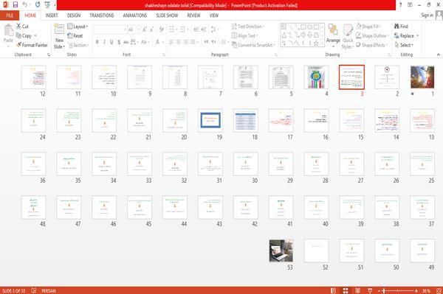Open the Section dropdown
The height and width of the screenshot is (294, 443).
point(78,45)
